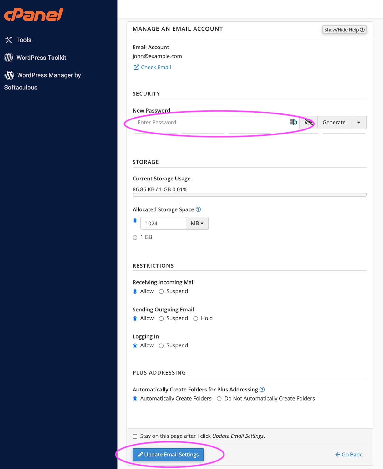Image resolution: width=383 pixels, height=469 pixels.
Task: Click the Allocated Storage Space help icon
Action: 198,209
